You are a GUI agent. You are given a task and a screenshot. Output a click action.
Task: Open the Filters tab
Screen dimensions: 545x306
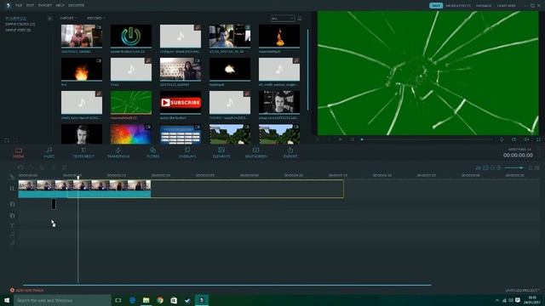click(152, 153)
